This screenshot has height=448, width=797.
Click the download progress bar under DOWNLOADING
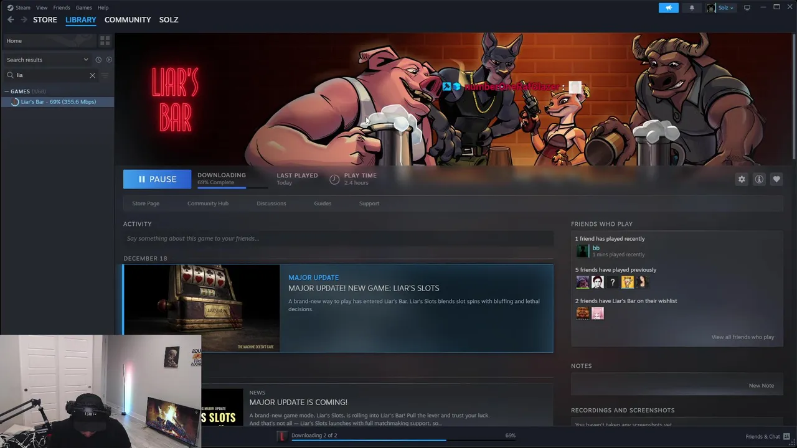[232, 187]
